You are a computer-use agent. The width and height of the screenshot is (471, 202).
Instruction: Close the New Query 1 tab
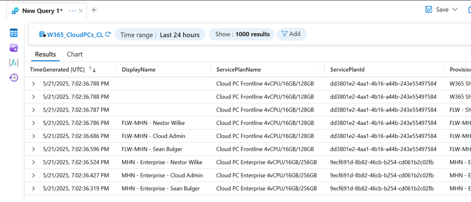coord(81,10)
